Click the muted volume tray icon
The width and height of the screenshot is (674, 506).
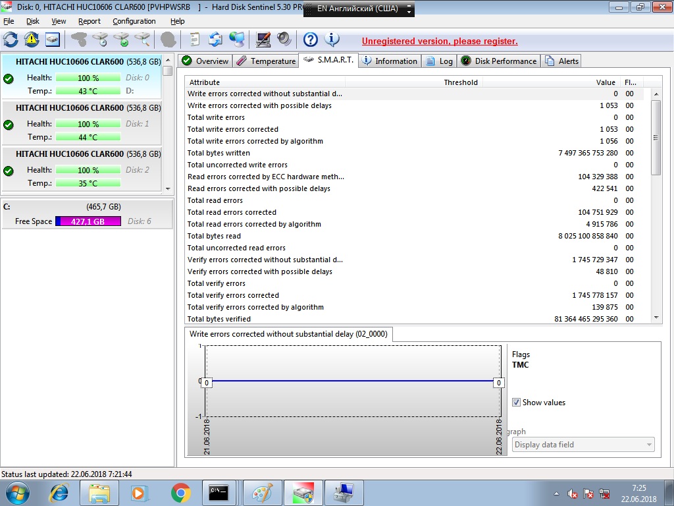(572, 493)
